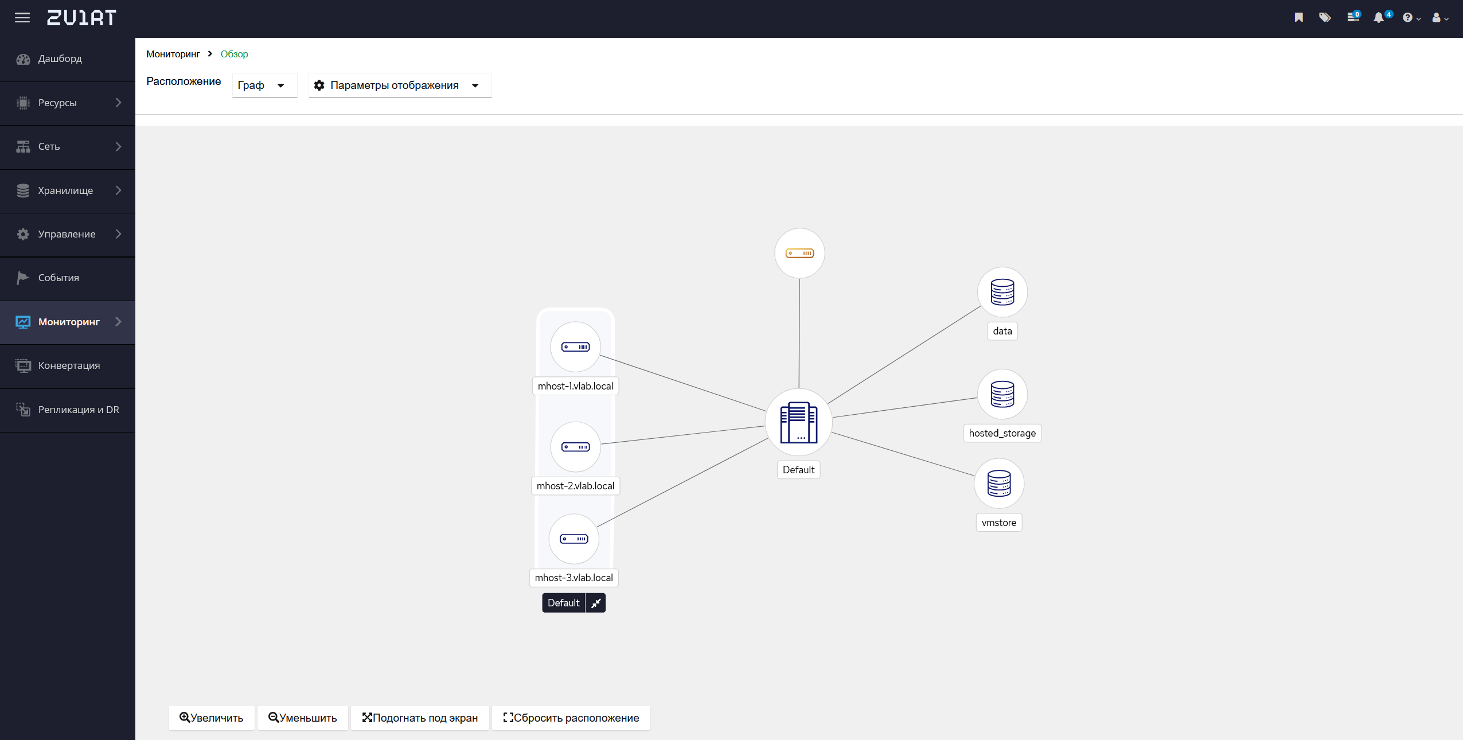Viewport: 1463px width, 740px height.
Task: Click the chevron next to Управление
Action: click(119, 234)
